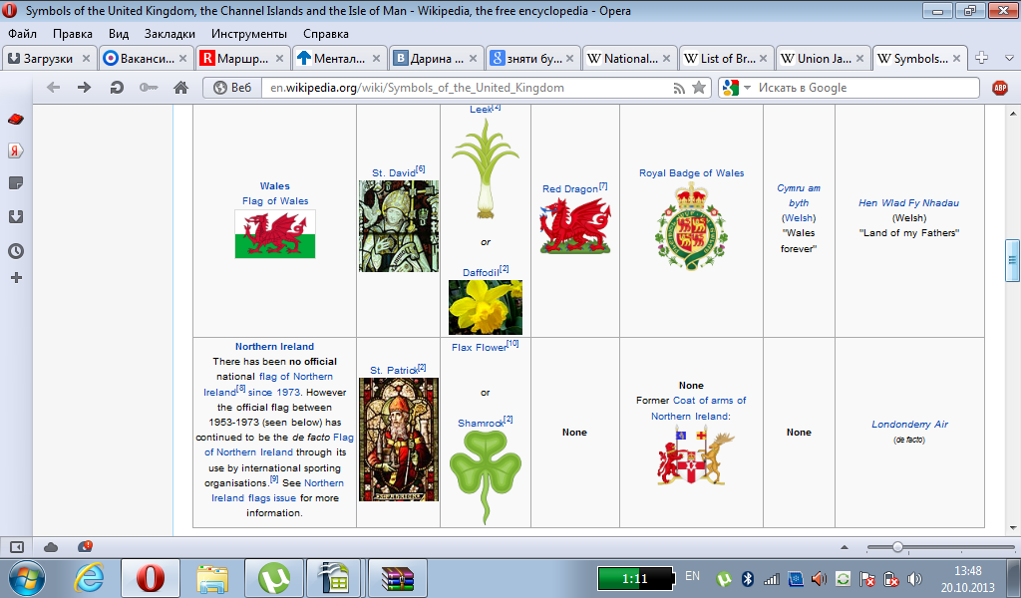Open the File Explorer folder taskbar icon
Image resolution: width=1021 pixels, height=598 pixels.
tap(213, 578)
